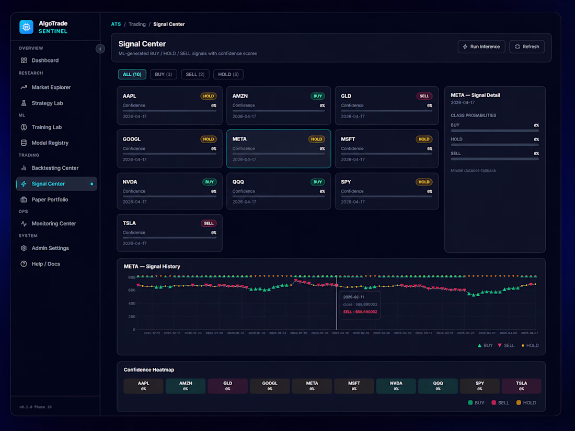Image resolution: width=575 pixels, height=431 pixels.
Task: Click the Market Explorer trend icon
Action: tap(24, 87)
